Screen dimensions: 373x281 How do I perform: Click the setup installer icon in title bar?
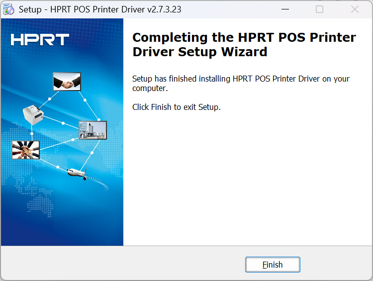(x=8, y=9)
